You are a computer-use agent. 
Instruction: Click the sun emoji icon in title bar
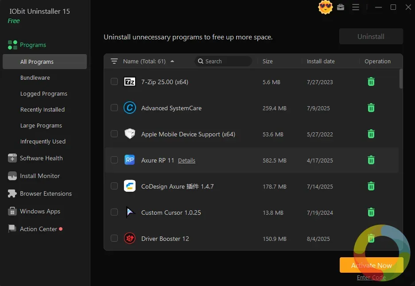tap(325, 7)
